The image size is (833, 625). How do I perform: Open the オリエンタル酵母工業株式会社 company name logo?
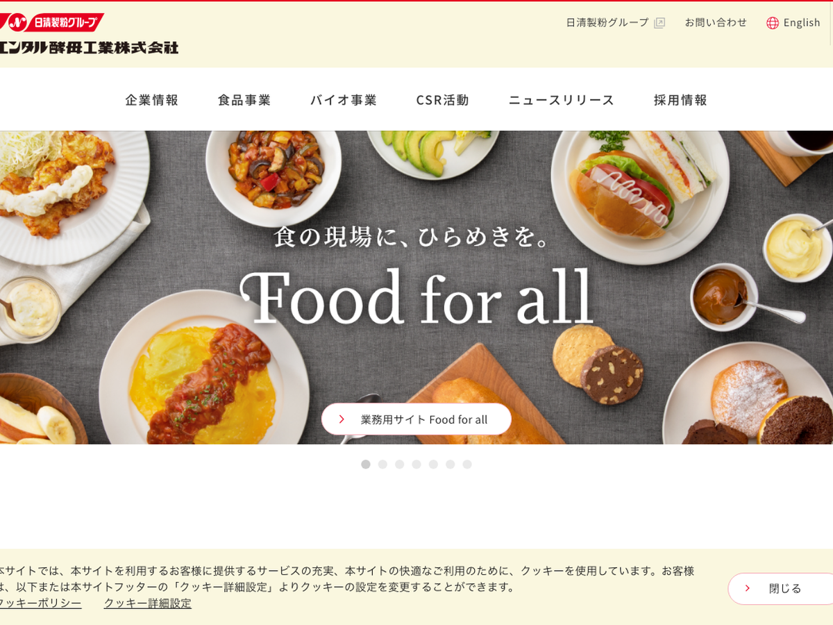[89, 47]
